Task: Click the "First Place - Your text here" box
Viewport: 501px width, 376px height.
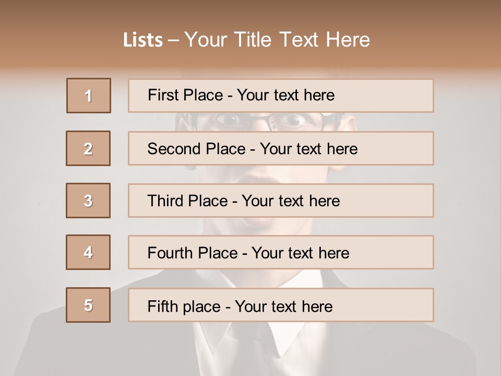Action: [281, 96]
